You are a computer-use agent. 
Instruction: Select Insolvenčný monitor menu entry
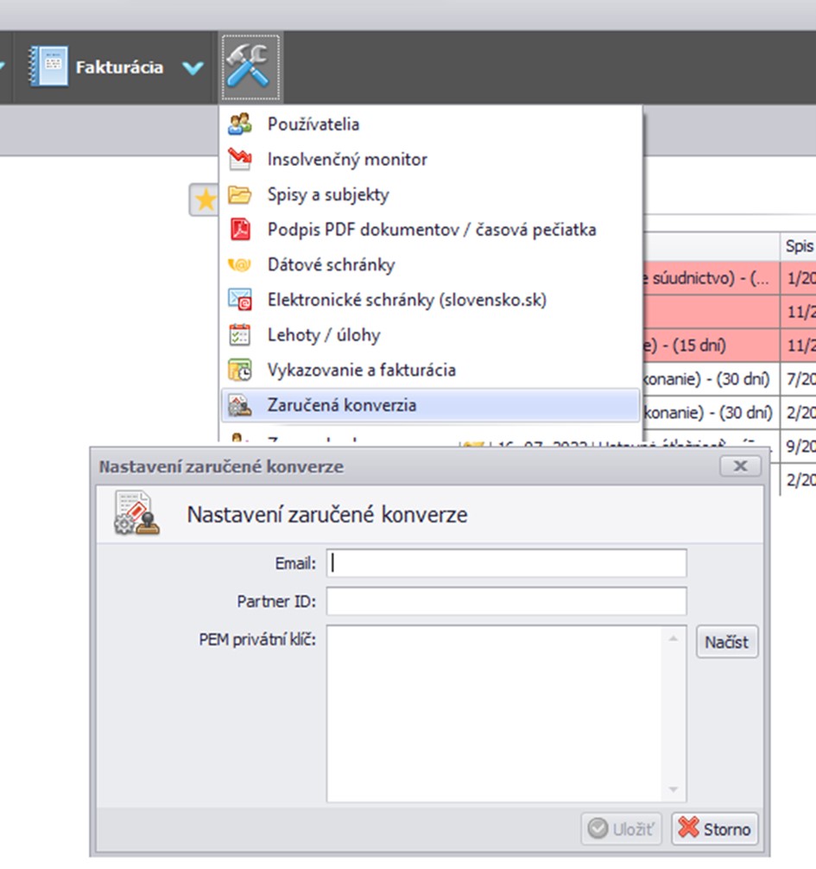346,160
